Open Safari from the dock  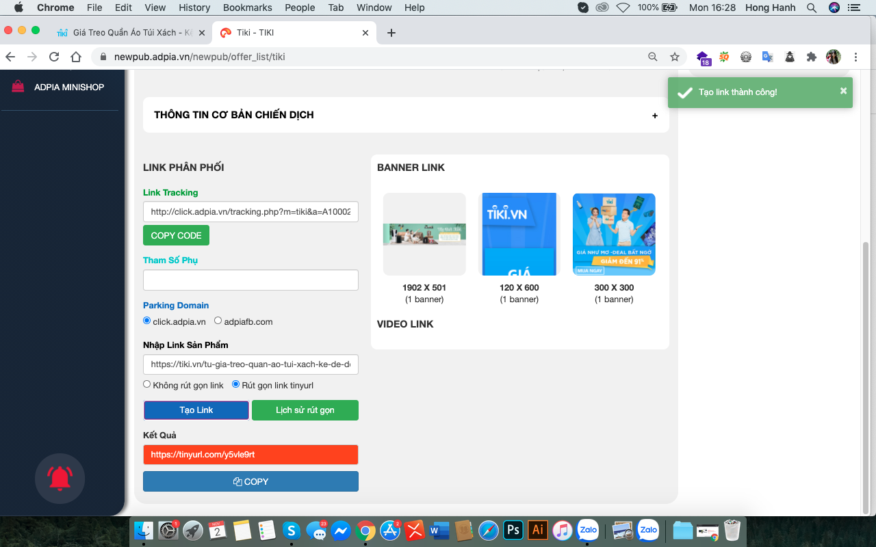point(488,530)
